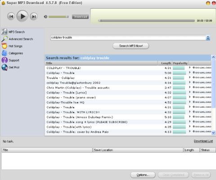Download Coldplay - Trouble [Lyrics] track

click(x=202, y=92)
